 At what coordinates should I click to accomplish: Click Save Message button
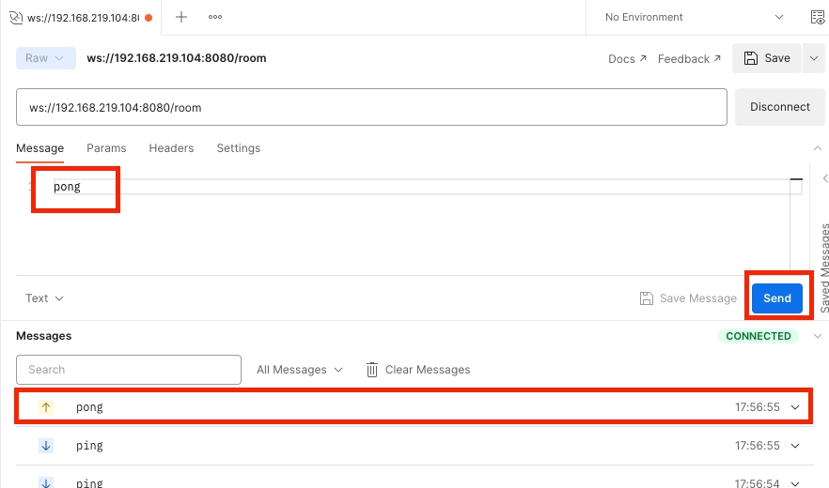click(688, 298)
